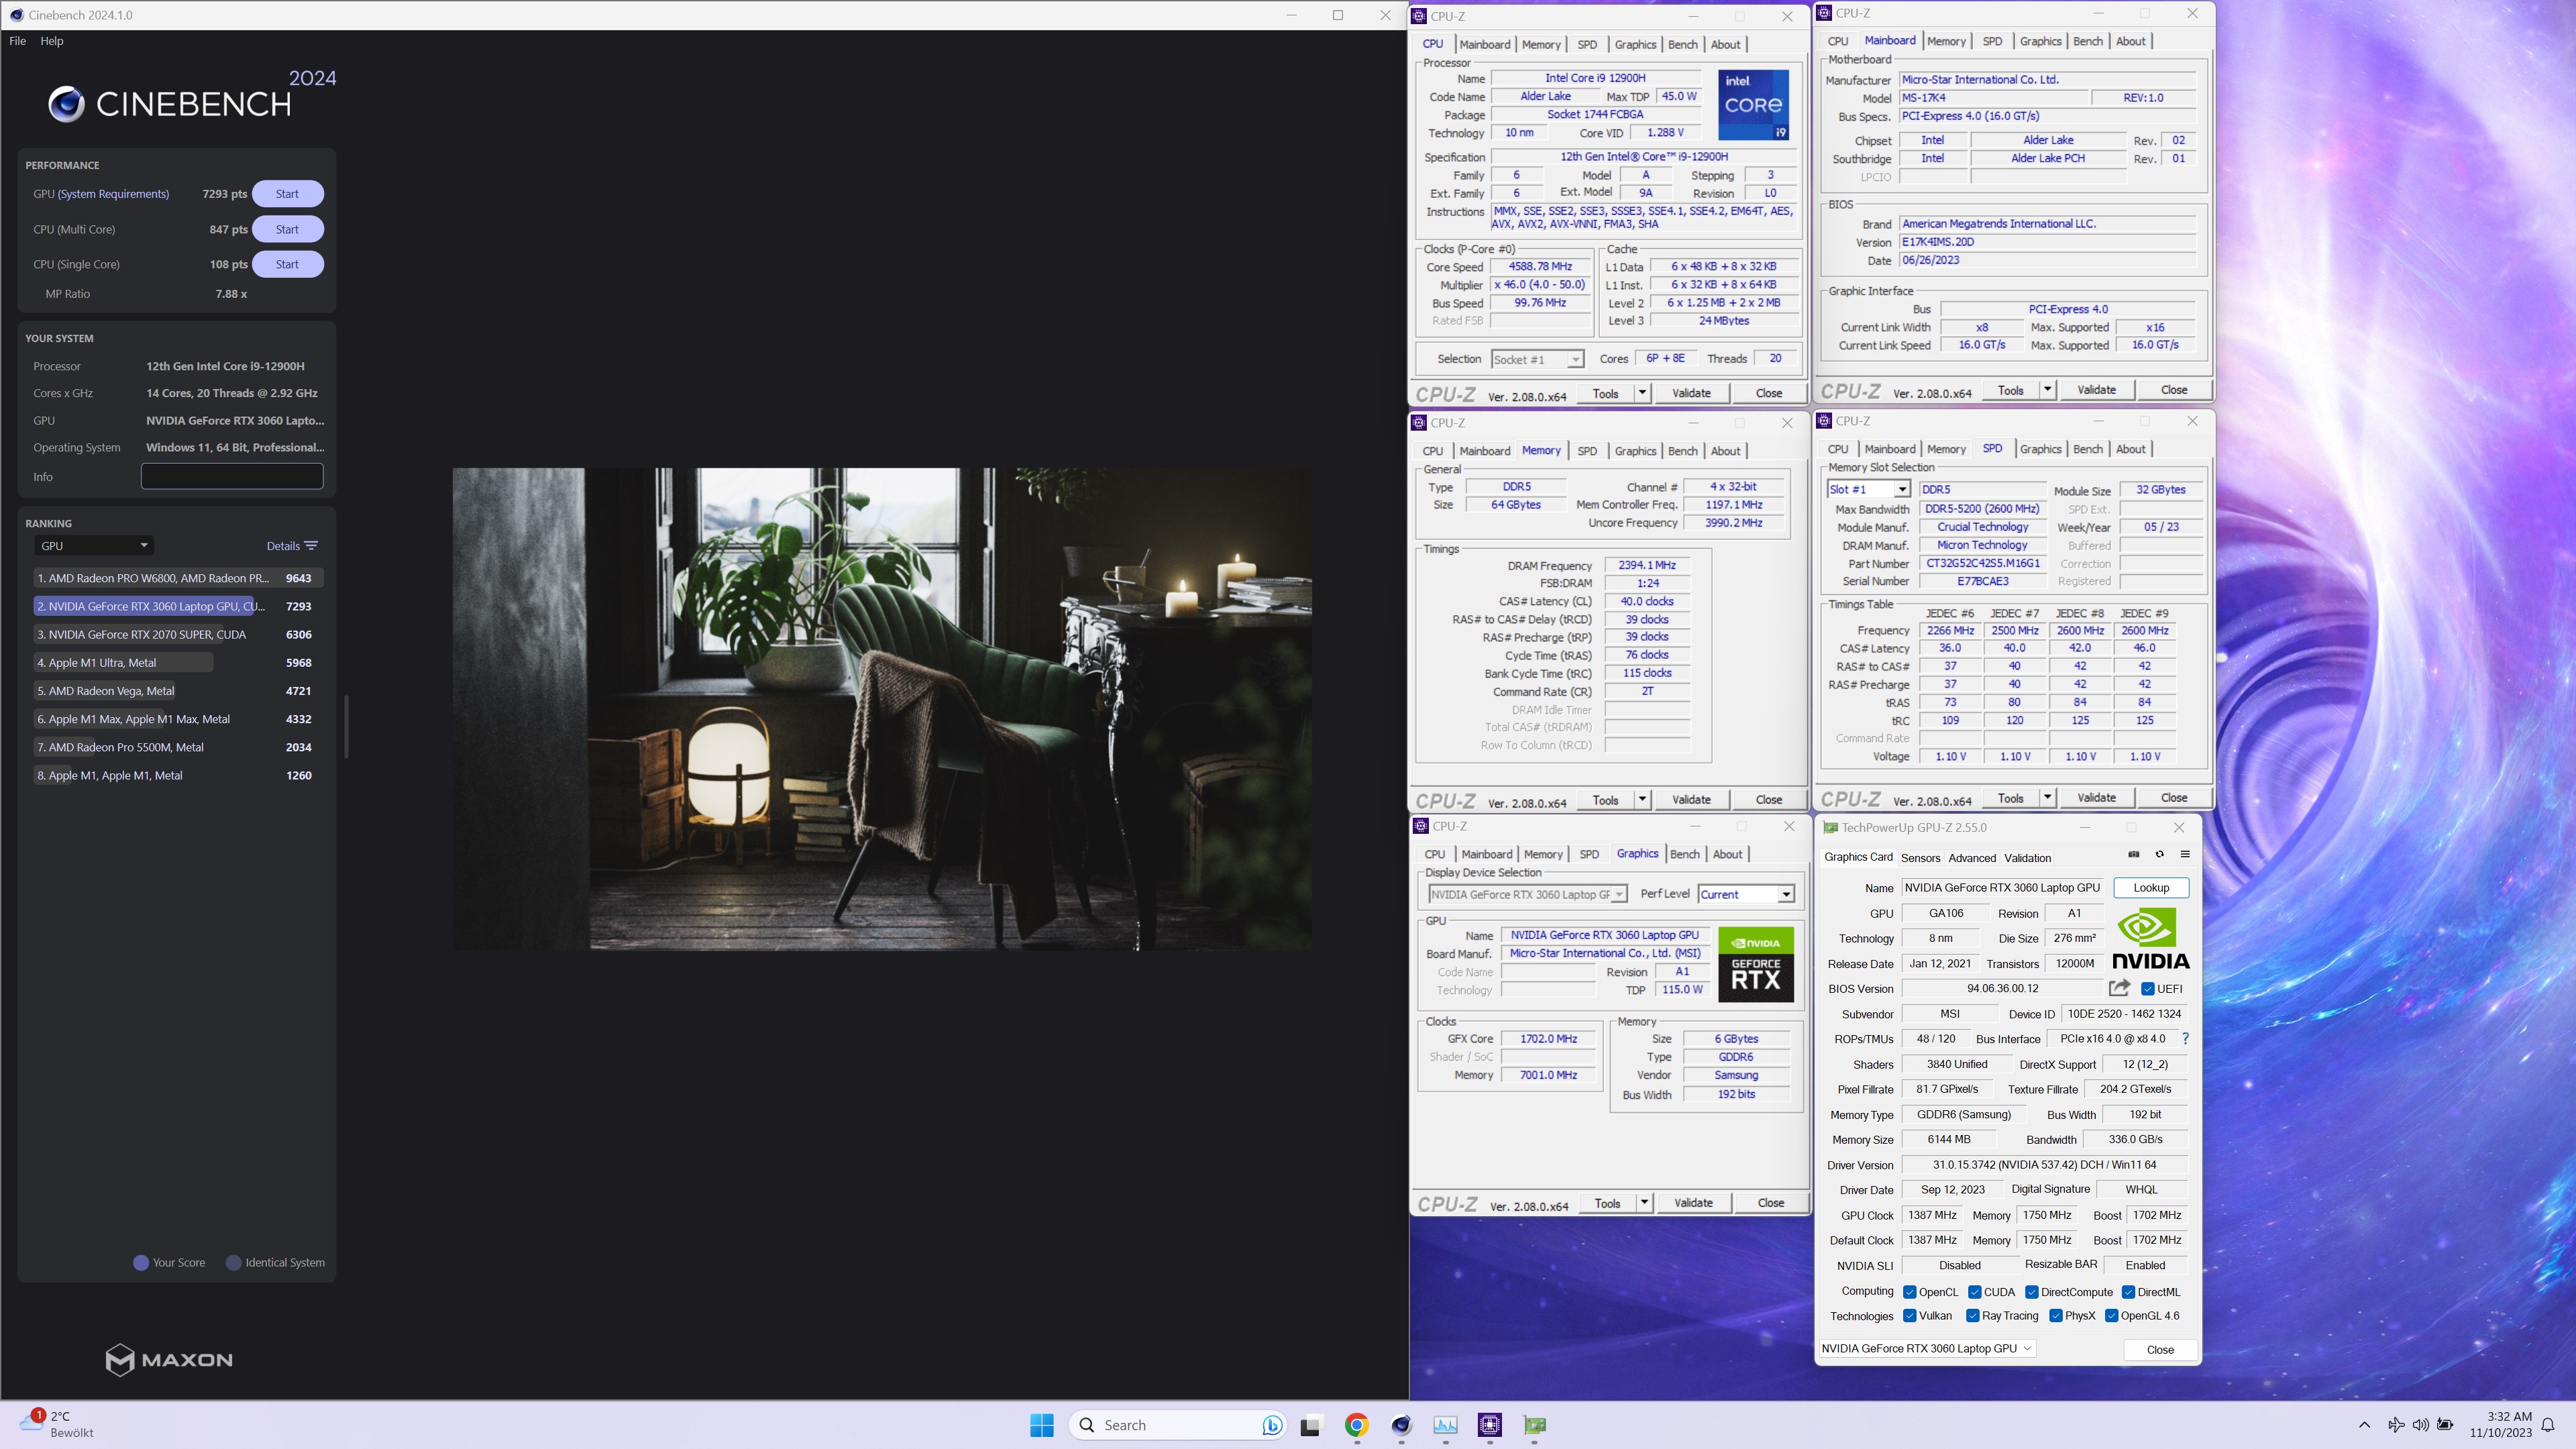Image resolution: width=2576 pixels, height=1449 pixels.
Task: Click the Cinebench left panel scrollbar
Action: [346, 726]
